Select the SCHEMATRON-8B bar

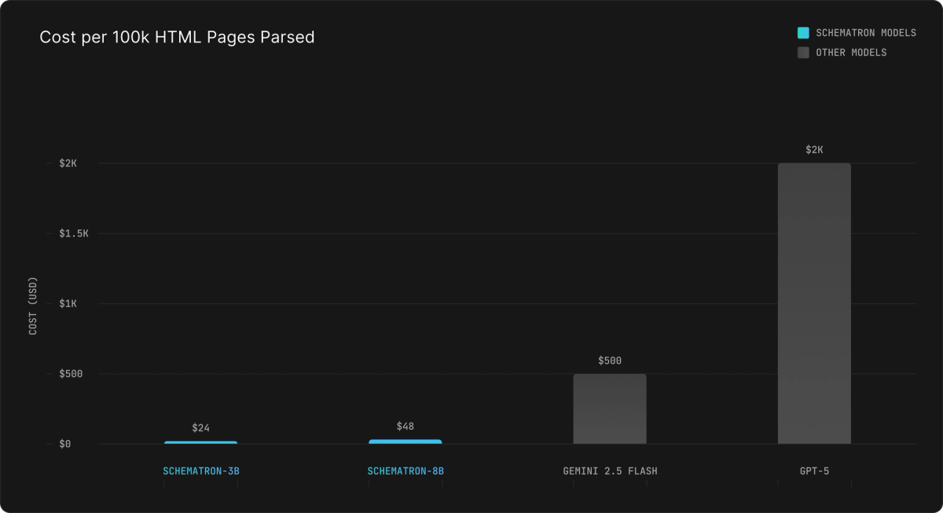(405, 440)
